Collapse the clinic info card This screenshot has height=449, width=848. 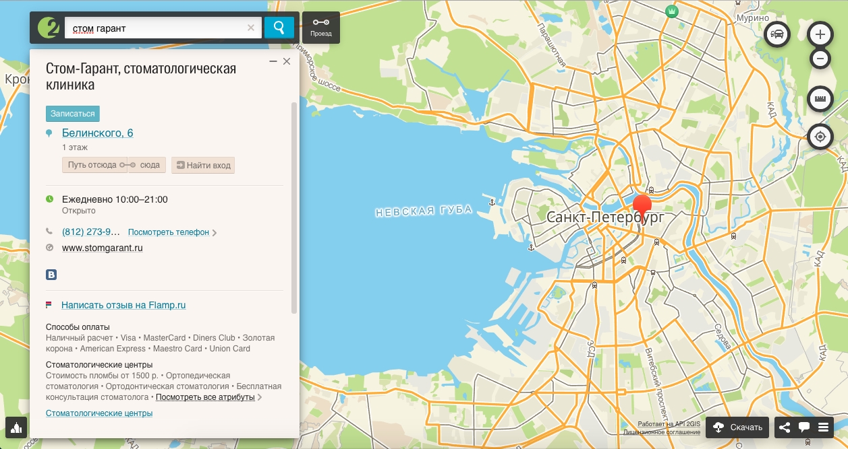click(x=273, y=61)
